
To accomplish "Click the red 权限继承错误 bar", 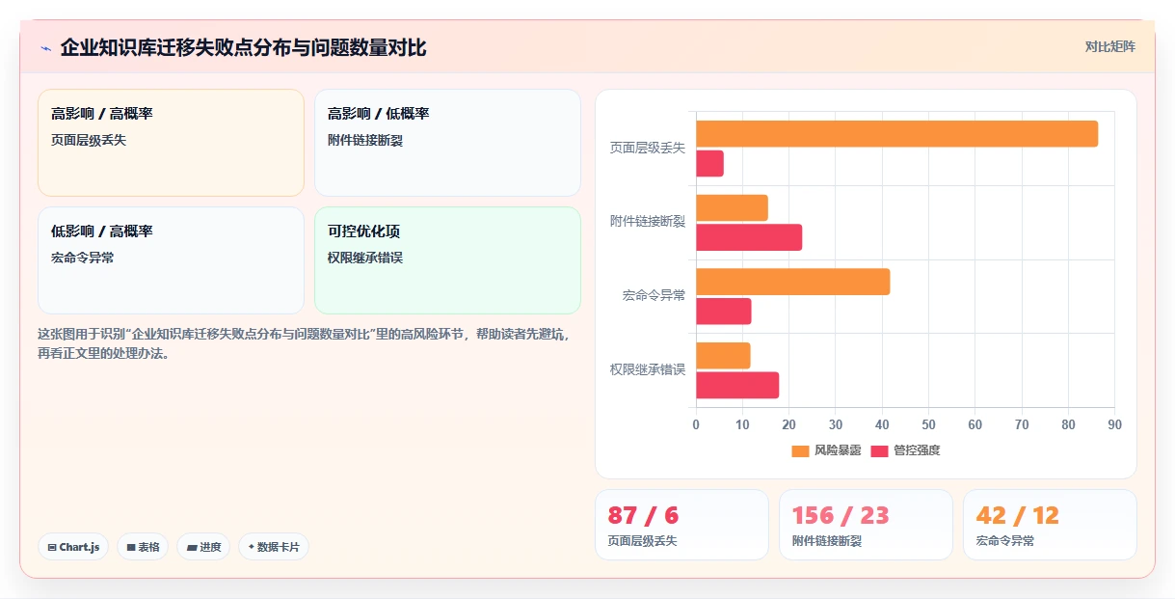I will 737,385.
